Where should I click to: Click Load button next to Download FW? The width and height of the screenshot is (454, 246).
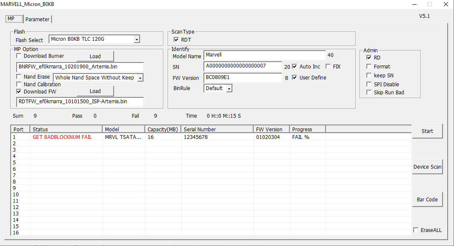pos(95,91)
